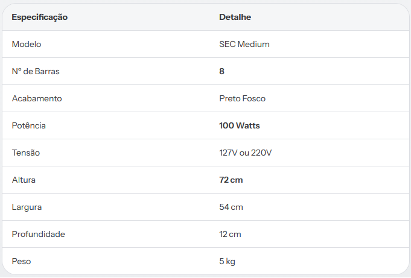The image size is (411, 278).
Task: Click the 5 kg weight value
Action: pos(228,262)
